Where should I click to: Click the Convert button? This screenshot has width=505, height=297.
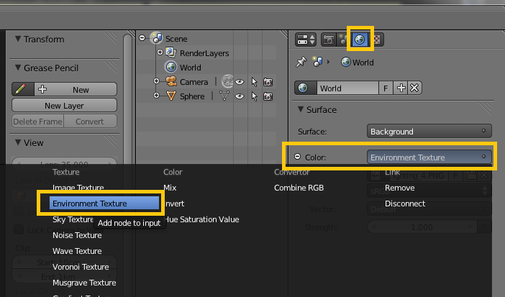tap(90, 122)
